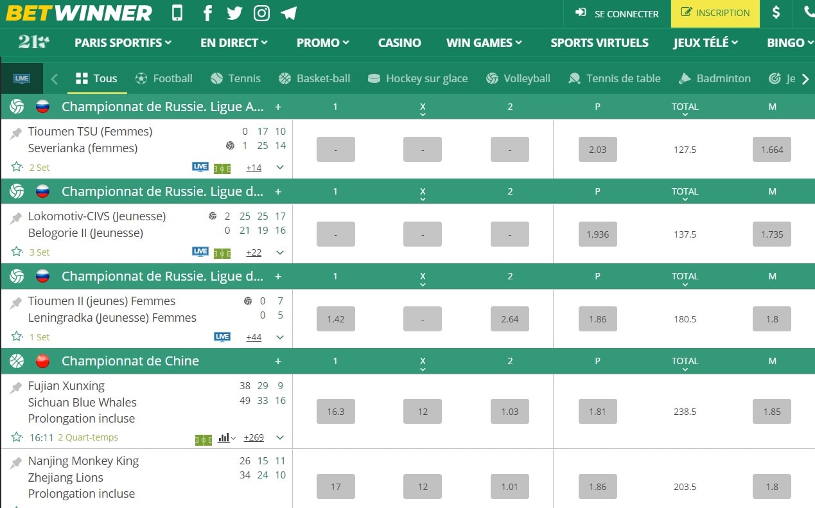The image size is (815, 508).
Task: Select the 1.42 odds for Tioumen II
Action: [335, 319]
